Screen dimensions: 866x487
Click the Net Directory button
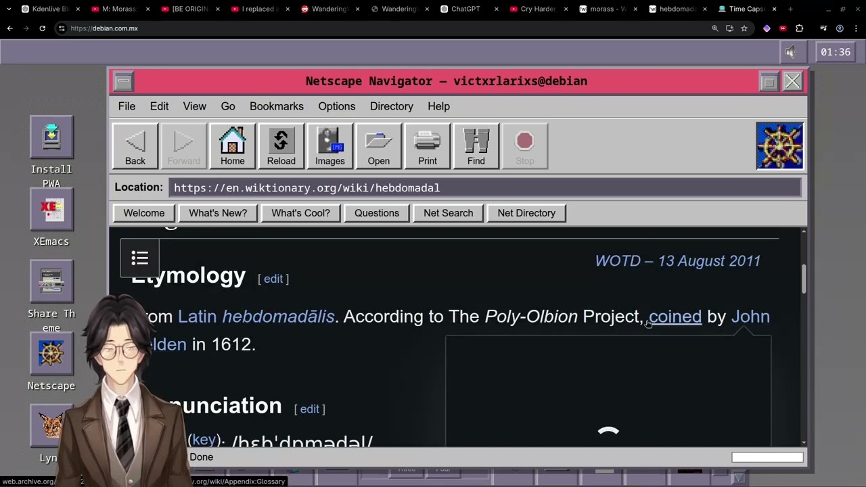tap(526, 213)
